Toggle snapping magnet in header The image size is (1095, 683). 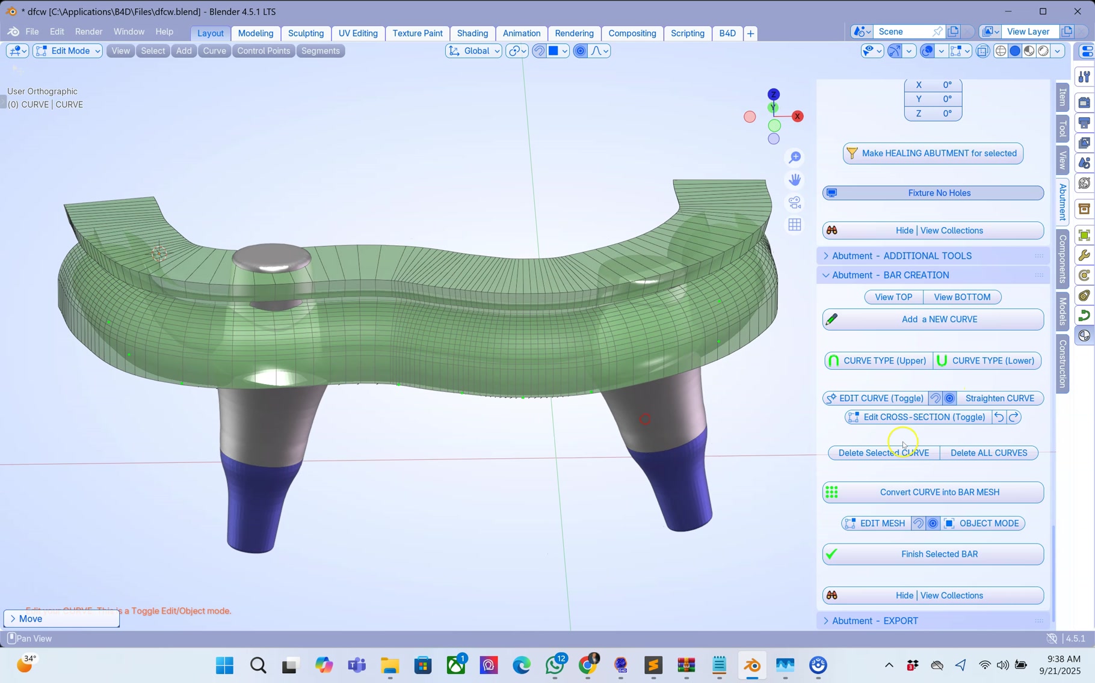[x=539, y=51]
